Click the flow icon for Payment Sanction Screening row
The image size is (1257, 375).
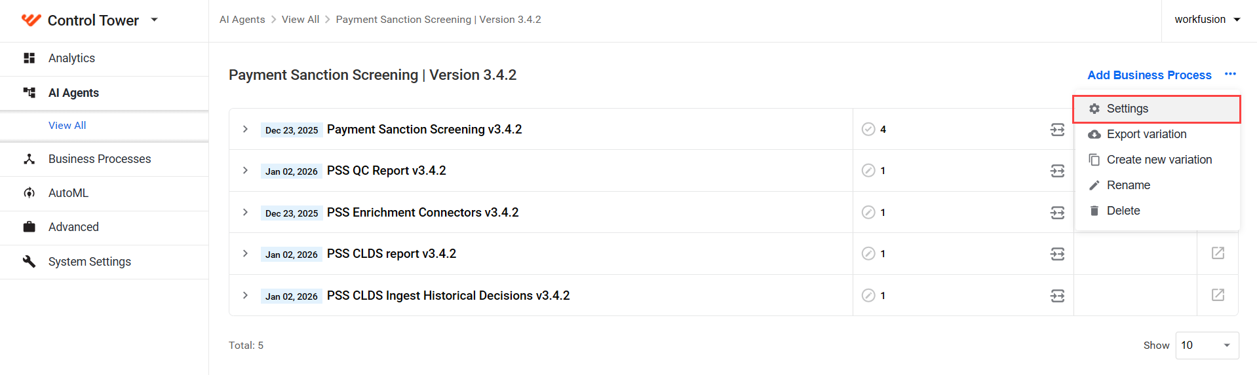click(x=1057, y=130)
